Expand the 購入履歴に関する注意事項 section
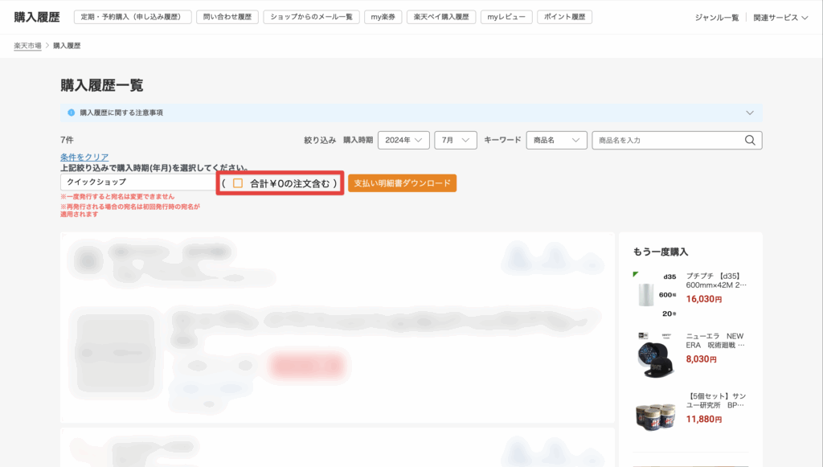823x467 pixels. tap(749, 113)
